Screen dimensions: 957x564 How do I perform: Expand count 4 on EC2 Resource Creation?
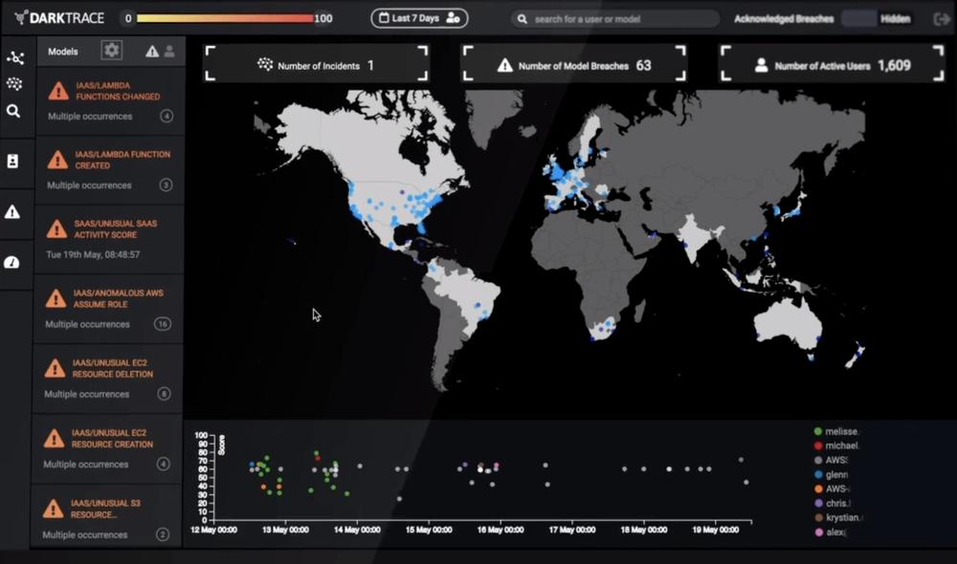coord(163,464)
